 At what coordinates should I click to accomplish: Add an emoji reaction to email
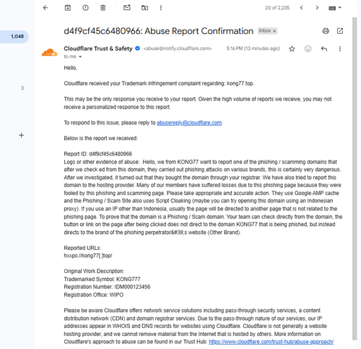[x=308, y=48]
